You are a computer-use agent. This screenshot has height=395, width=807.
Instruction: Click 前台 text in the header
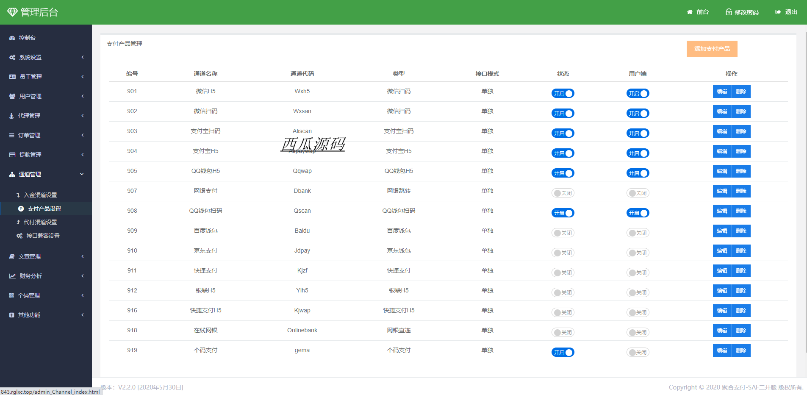tap(702, 12)
